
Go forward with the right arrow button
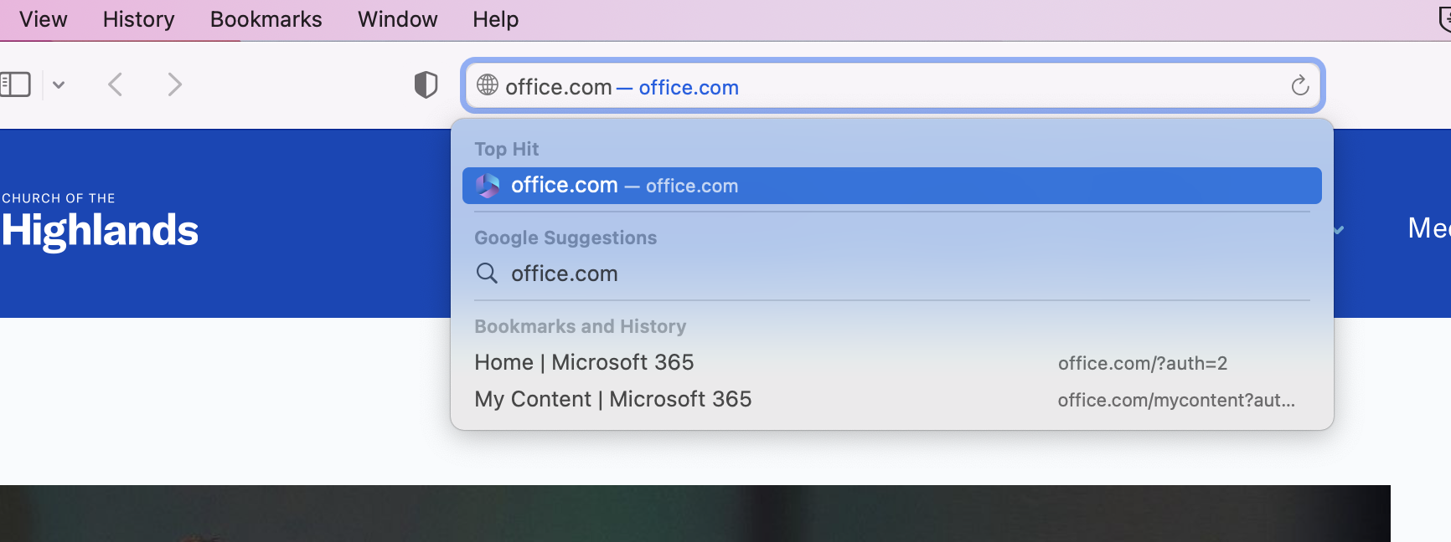(x=174, y=84)
